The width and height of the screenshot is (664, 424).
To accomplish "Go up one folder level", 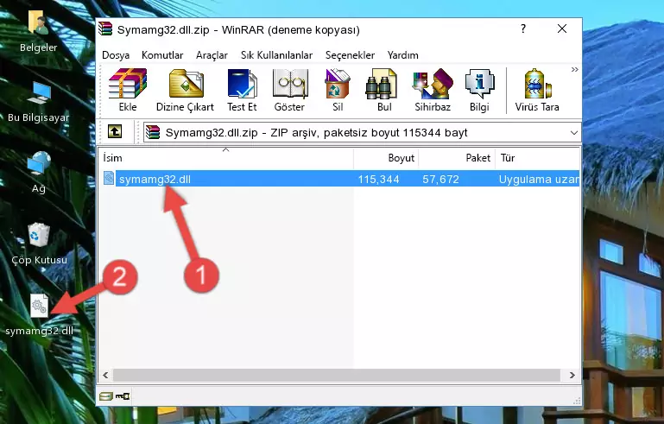I will tap(115, 132).
